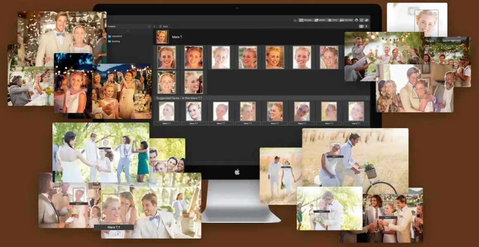Click Mara T.? label under first suggested face
479x247 pixels.
click(x=166, y=123)
